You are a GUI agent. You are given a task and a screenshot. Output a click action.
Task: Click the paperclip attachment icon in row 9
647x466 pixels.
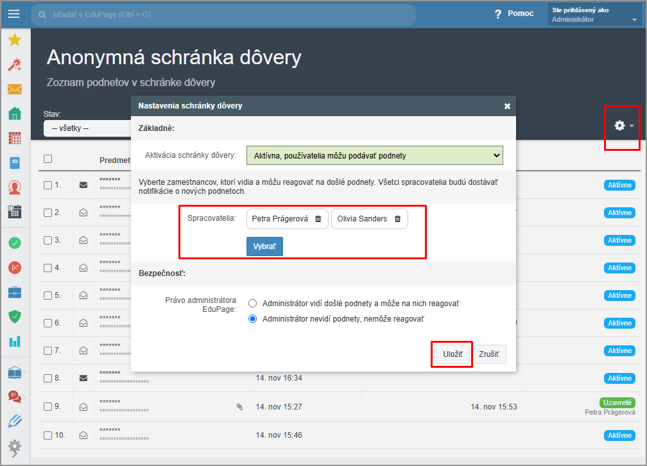tap(239, 407)
